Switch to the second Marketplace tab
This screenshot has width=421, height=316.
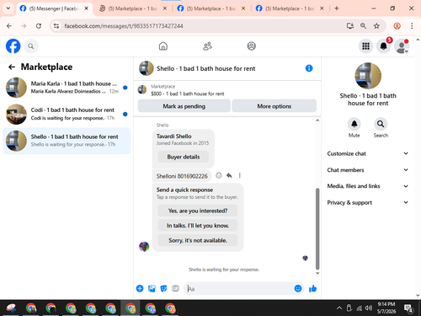132,8
